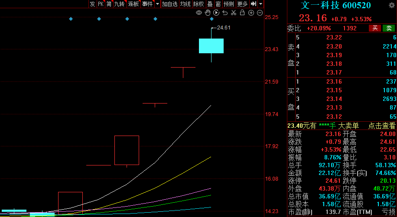397x217 pixels.
Task: Open the 更多 menu
Action: click(242, 4)
